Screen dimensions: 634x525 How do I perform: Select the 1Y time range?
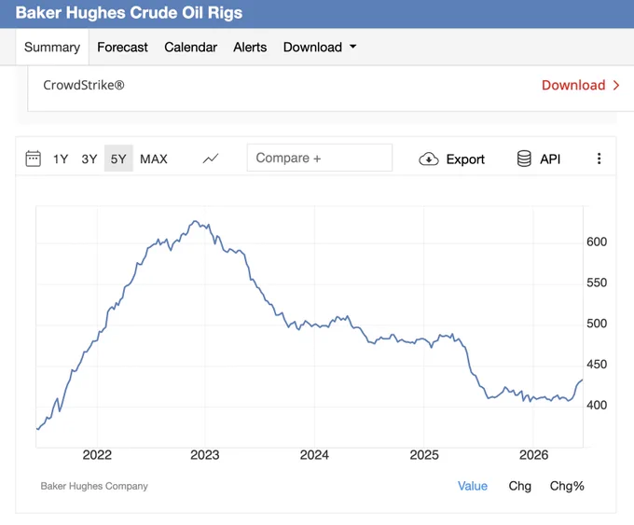click(61, 159)
